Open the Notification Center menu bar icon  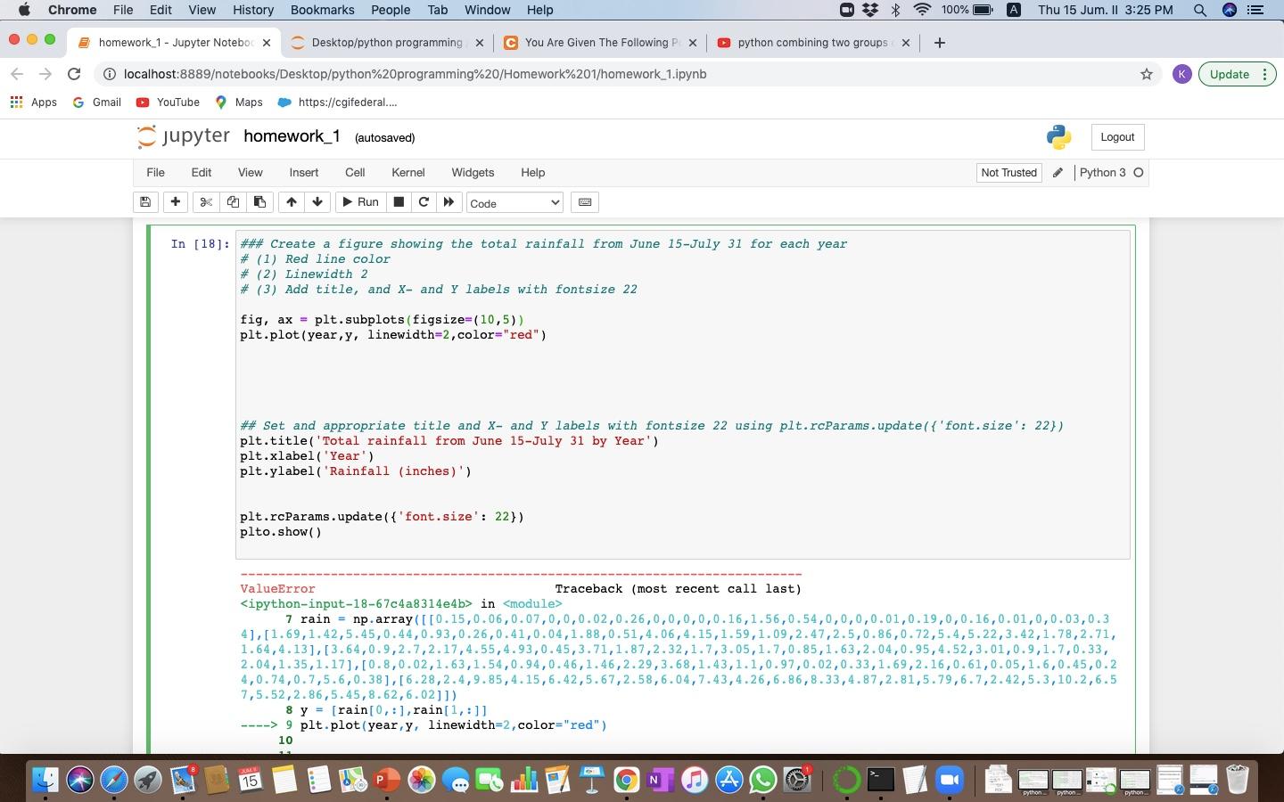coord(1255,10)
